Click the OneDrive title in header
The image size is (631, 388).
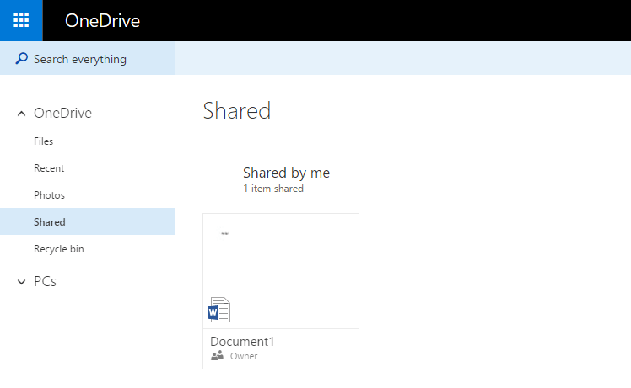102,20
